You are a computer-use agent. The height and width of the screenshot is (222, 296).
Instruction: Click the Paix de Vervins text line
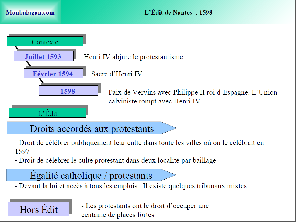click(x=193, y=92)
